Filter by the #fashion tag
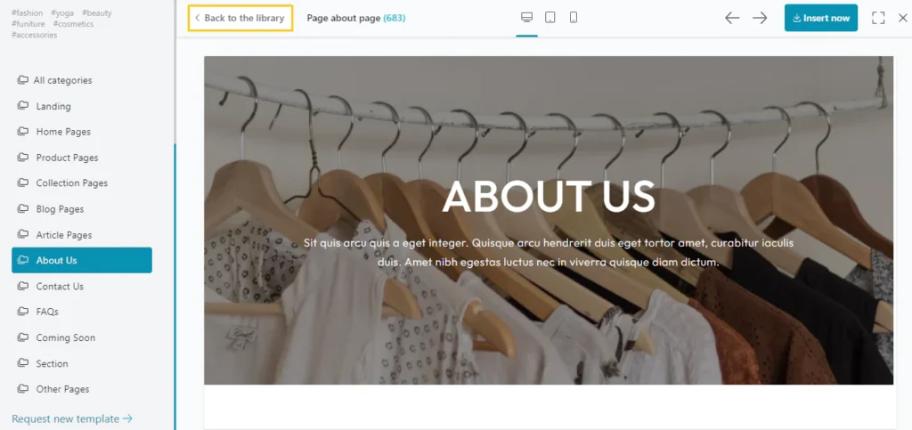Viewport: 912px width, 430px height. coord(27,12)
